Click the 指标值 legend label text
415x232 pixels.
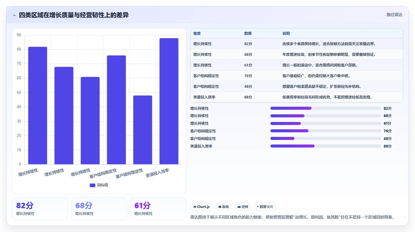[103, 185]
